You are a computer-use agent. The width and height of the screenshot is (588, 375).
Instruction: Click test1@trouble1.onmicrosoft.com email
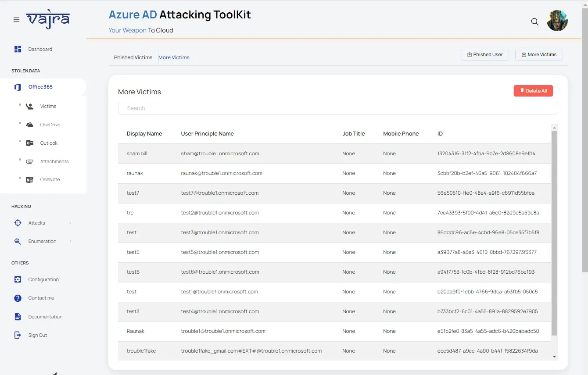click(x=219, y=292)
